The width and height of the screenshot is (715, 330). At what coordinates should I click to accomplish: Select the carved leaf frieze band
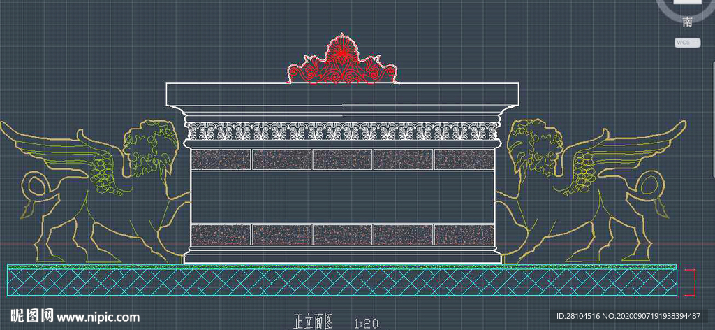(342, 131)
